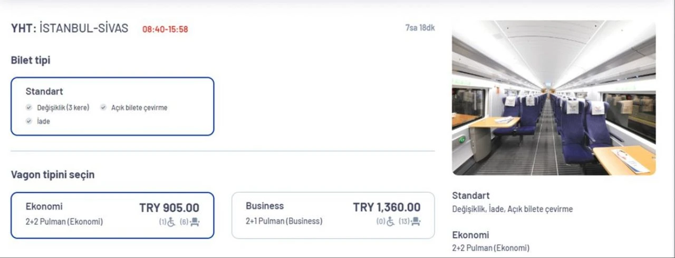Select the Standart ticket type card
Image resolution: width=675 pixels, height=258 pixels.
click(112, 106)
